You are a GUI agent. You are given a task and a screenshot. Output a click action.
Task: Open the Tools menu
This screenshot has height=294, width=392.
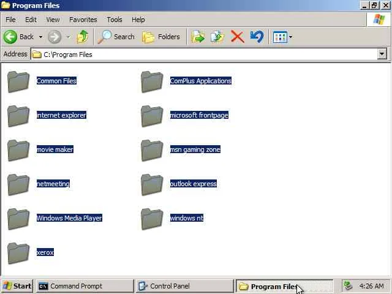[115, 20]
